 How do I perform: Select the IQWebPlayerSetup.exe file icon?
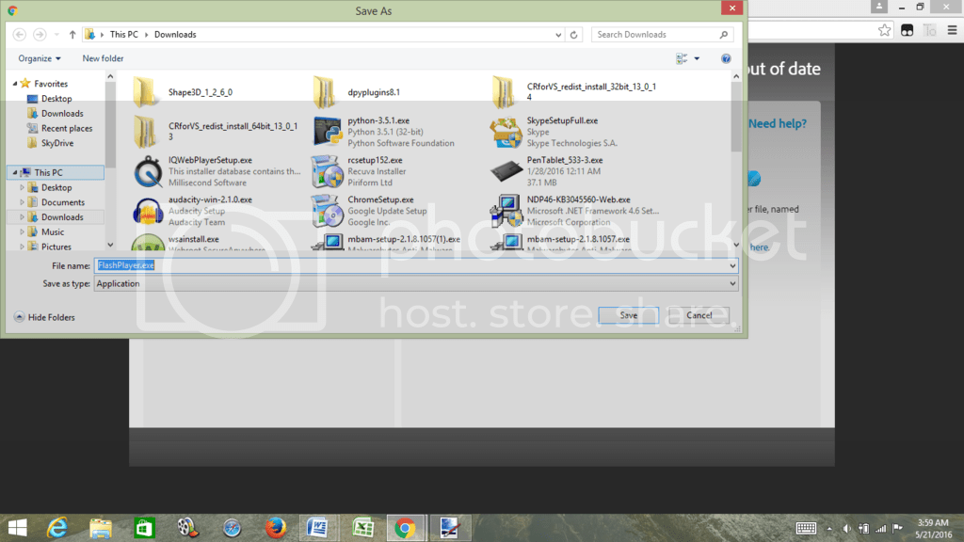point(148,171)
